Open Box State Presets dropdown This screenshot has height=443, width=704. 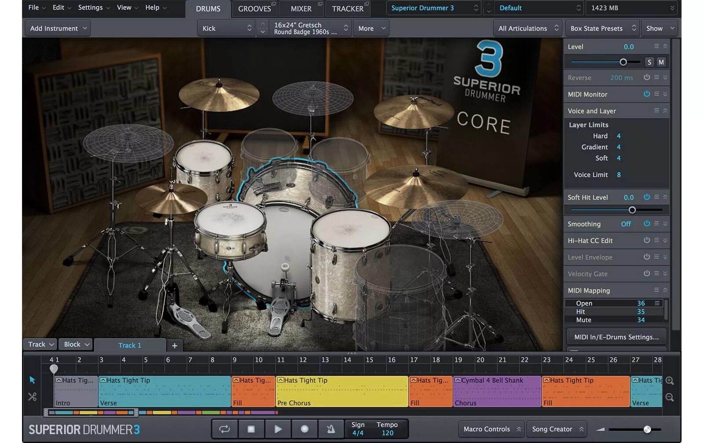point(602,28)
